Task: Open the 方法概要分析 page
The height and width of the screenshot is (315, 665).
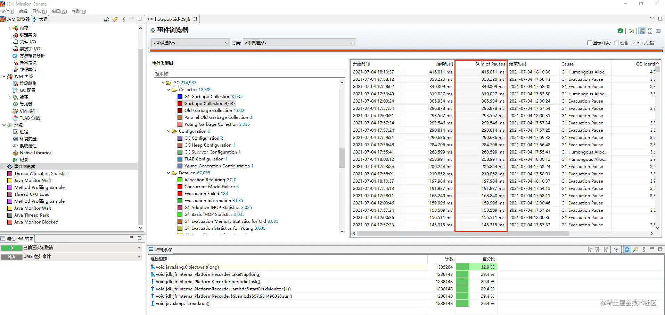Action: 32,56
